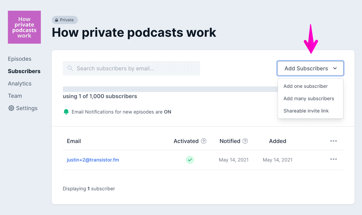Viewport: 362px width, 215px height.
Task: Open the table header three-dot menu
Action: click(333, 141)
